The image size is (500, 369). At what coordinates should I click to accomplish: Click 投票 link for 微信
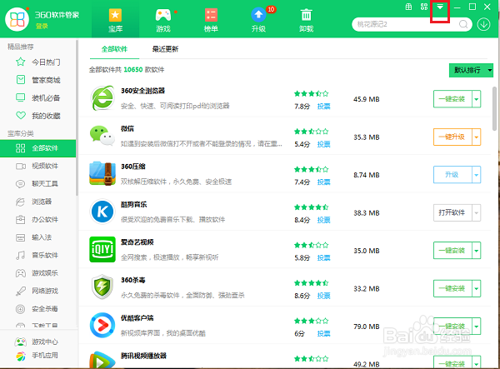[x=323, y=144]
